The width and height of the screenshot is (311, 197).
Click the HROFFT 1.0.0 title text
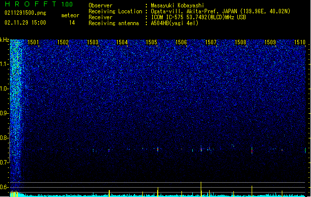coord(39,4)
